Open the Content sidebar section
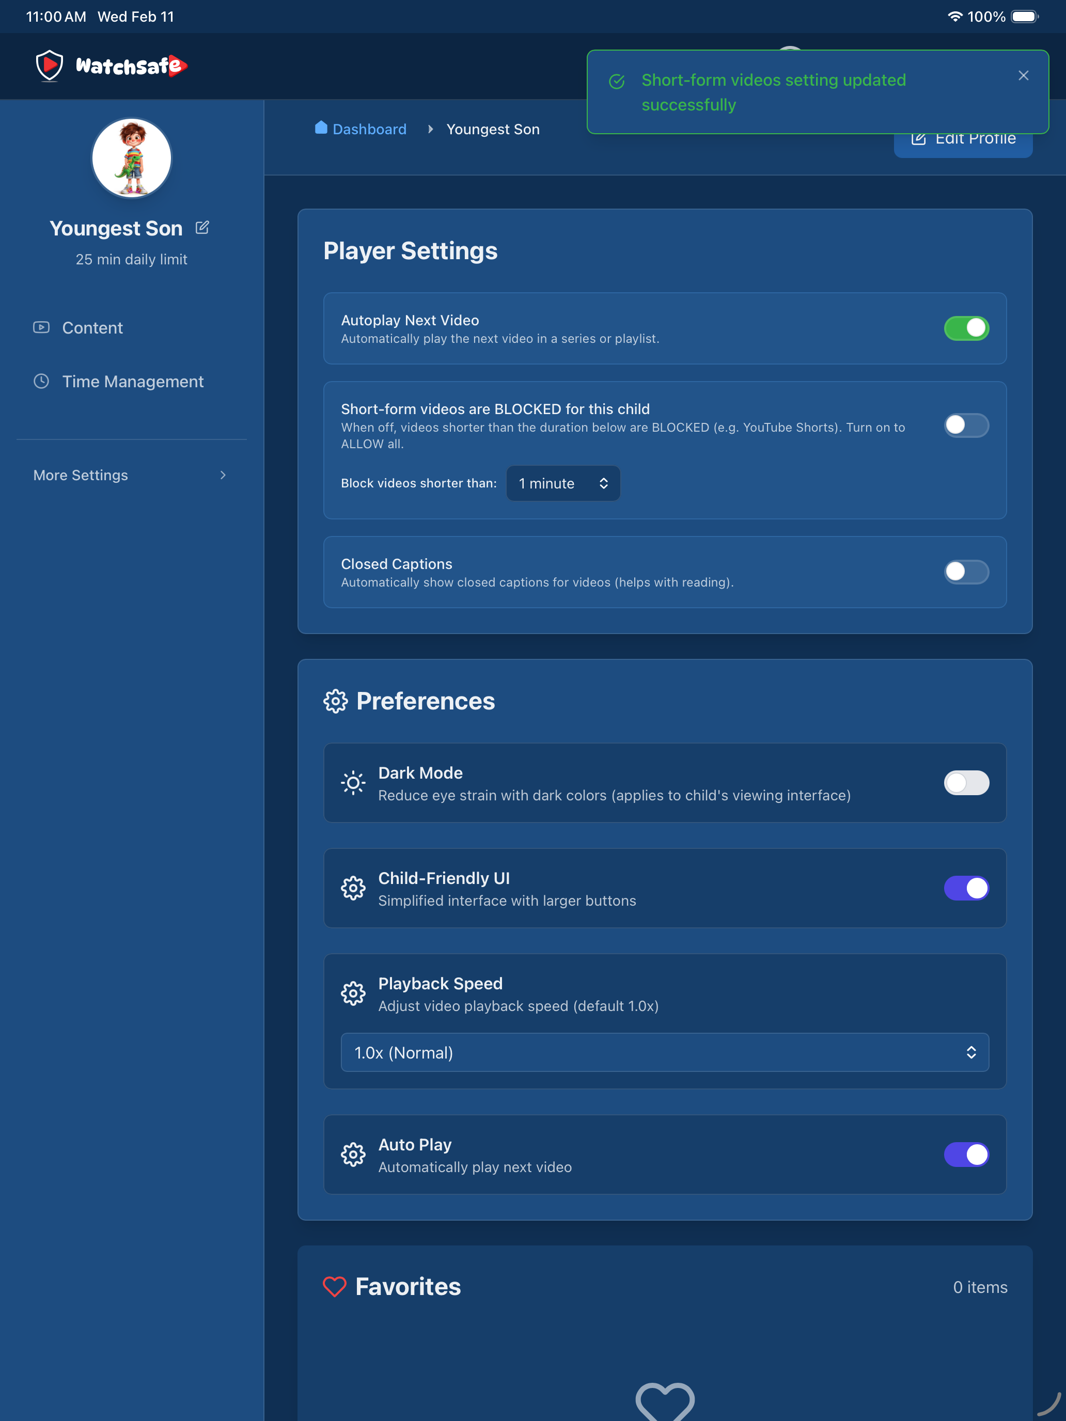The height and width of the screenshot is (1421, 1066). (x=132, y=328)
